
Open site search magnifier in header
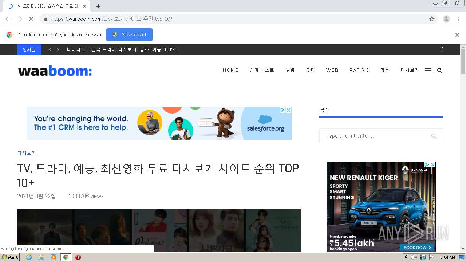point(439,70)
